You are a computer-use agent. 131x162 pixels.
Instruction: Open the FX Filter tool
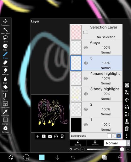[5, 47]
